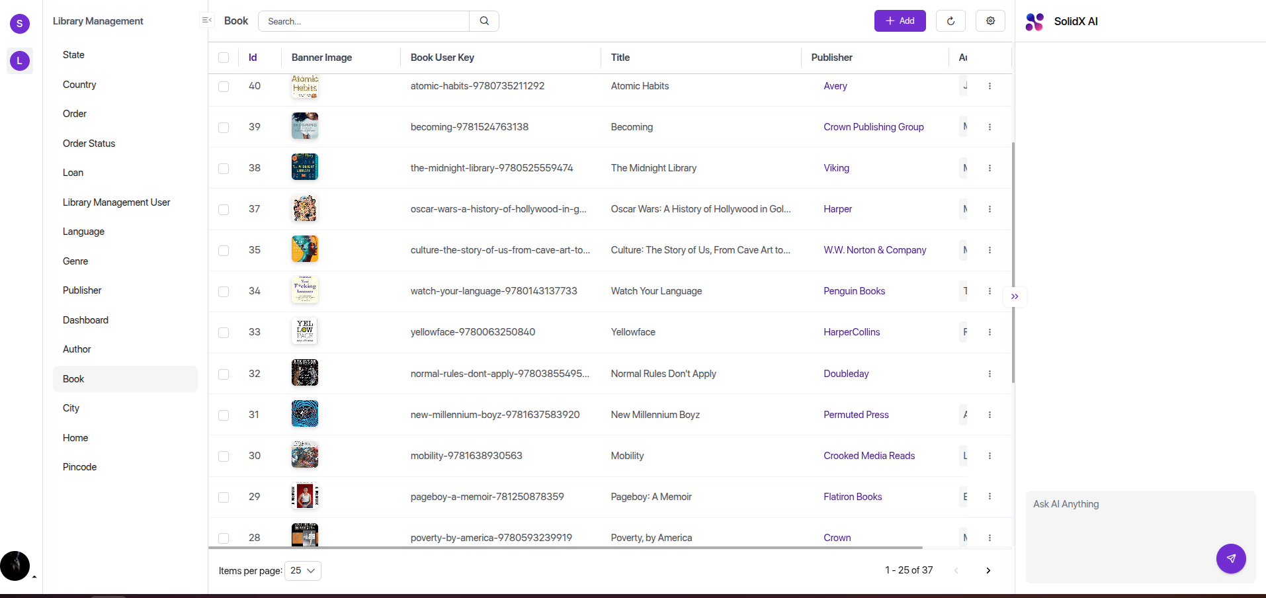Toggle the select-all checkbox in header

224,58
